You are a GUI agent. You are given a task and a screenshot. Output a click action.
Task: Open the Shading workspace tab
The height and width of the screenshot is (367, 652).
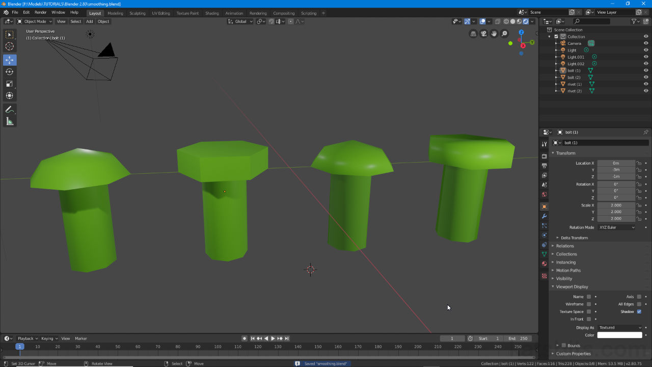[x=212, y=13]
